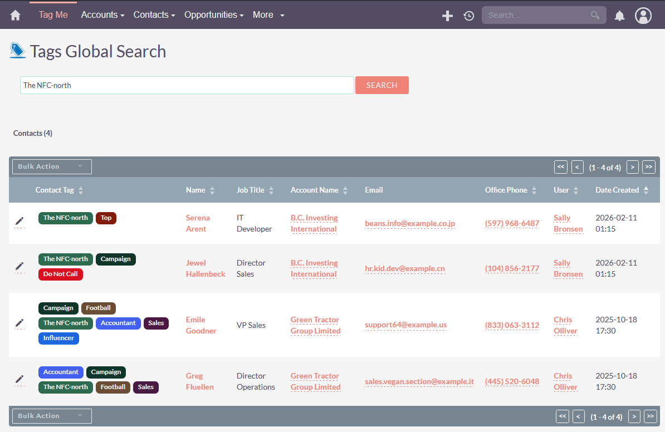Go to first page in top pagination
The image size is (665, 432).
coord(561,167)
